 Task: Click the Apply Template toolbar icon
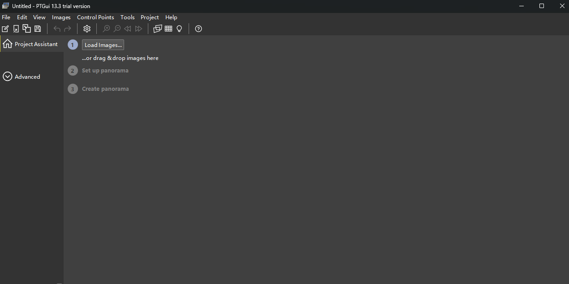pos(27,29)
